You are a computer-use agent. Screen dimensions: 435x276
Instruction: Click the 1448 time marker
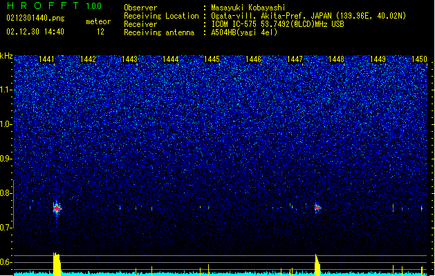(x=336, y=59)
